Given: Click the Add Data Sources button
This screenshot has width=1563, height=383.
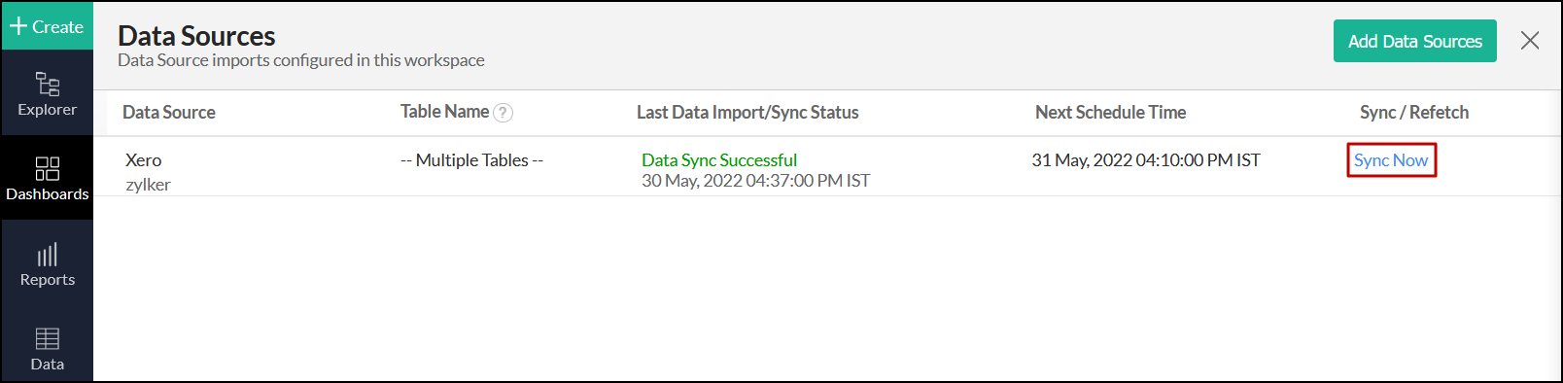Looking at the screenshot, I should [x=1414, y=41].
